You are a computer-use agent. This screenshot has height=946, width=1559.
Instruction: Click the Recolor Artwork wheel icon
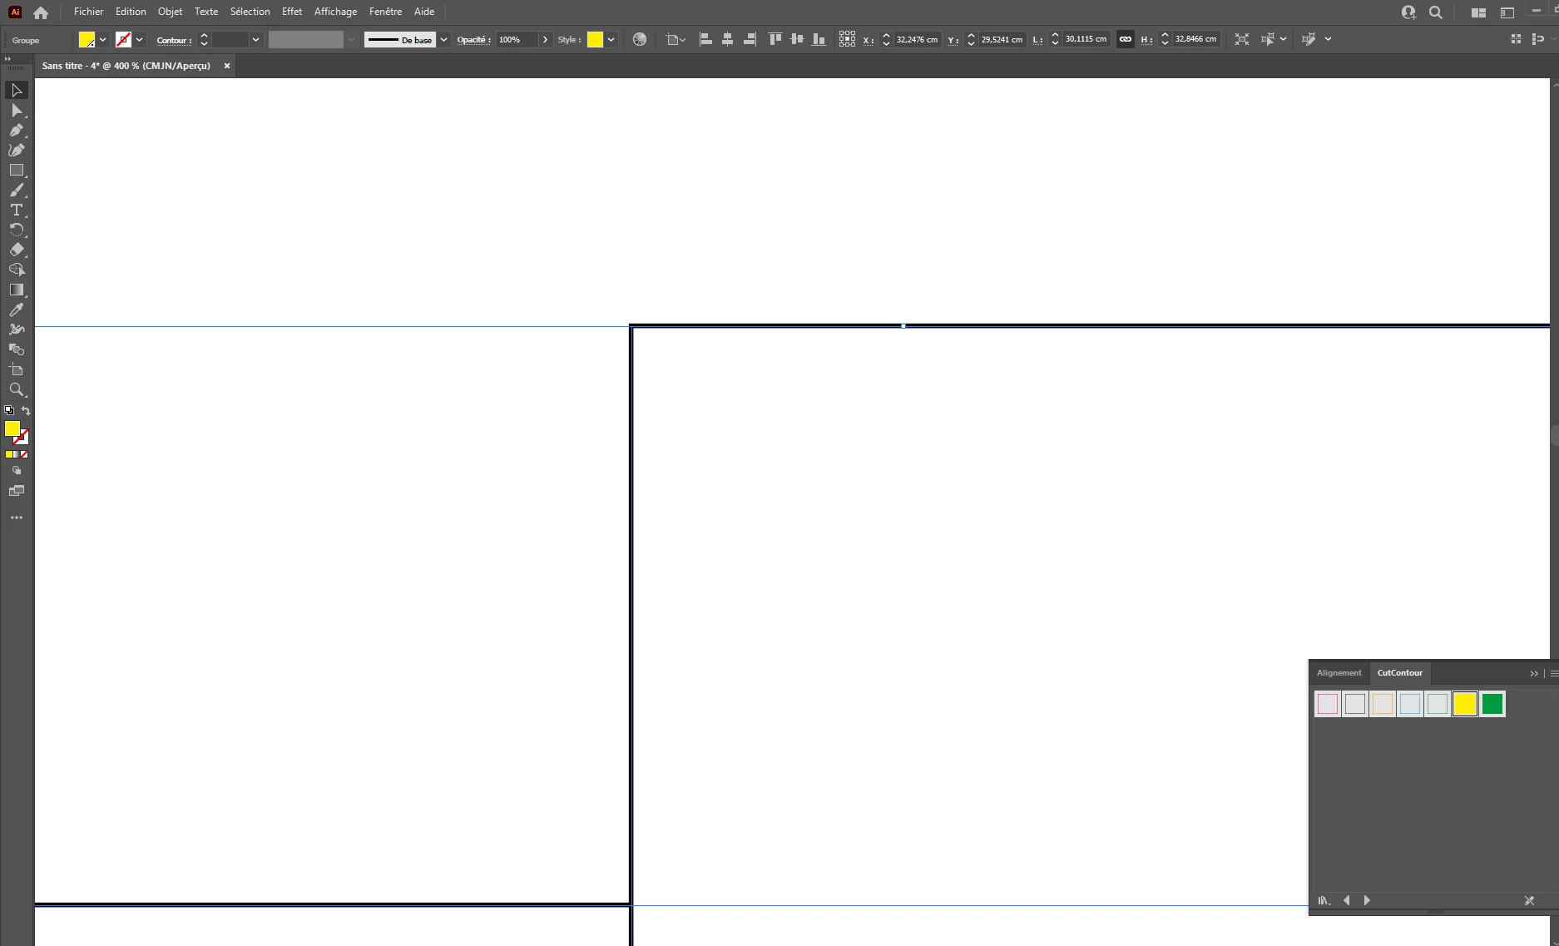(x=640, y=39)
